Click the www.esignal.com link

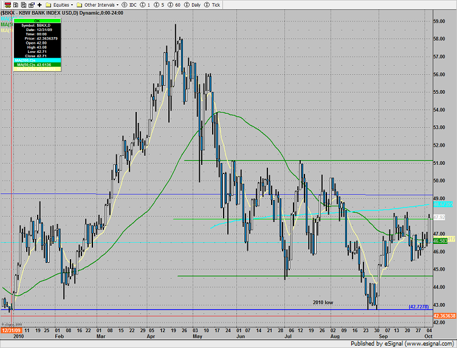[435, 343]
